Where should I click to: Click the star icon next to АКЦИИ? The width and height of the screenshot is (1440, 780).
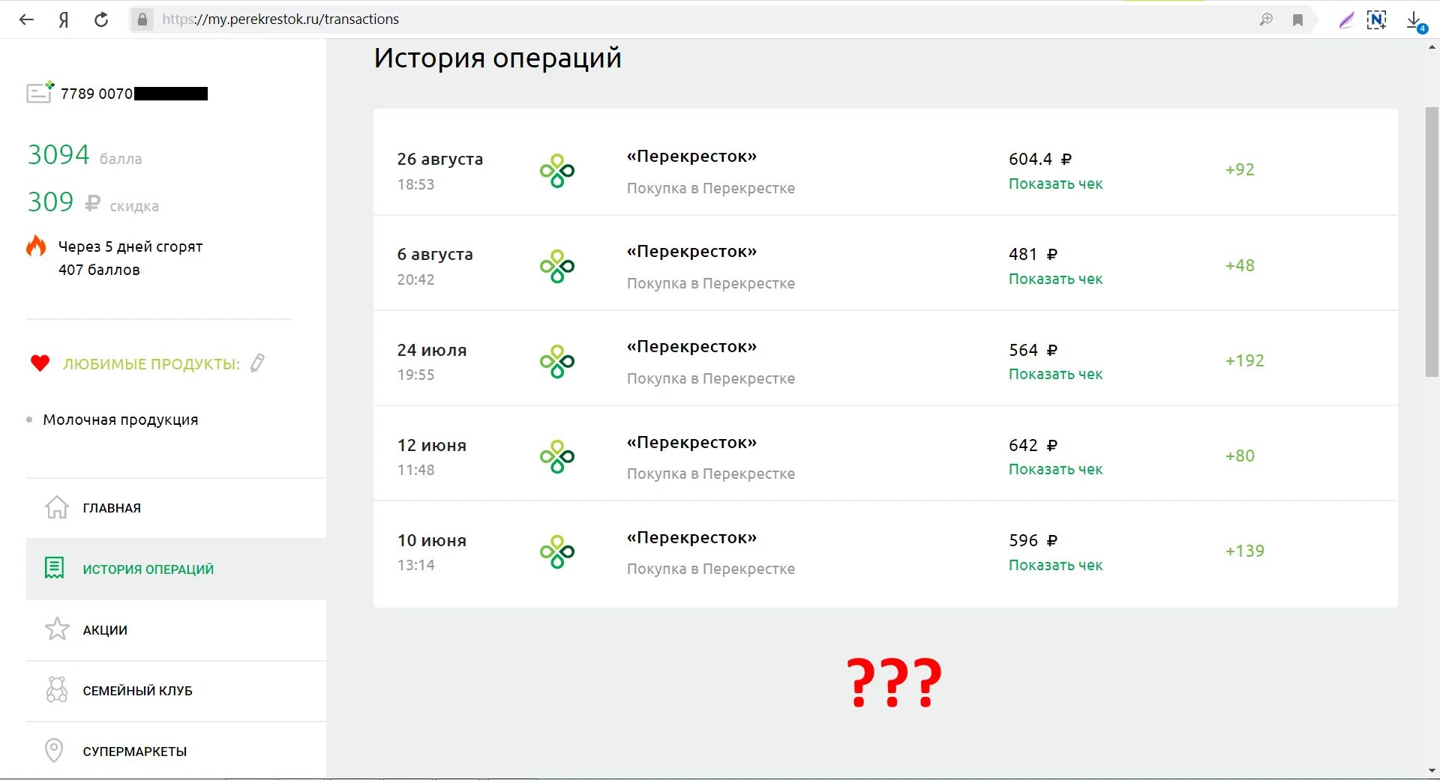pyautogui.click(x=57, y=629)
